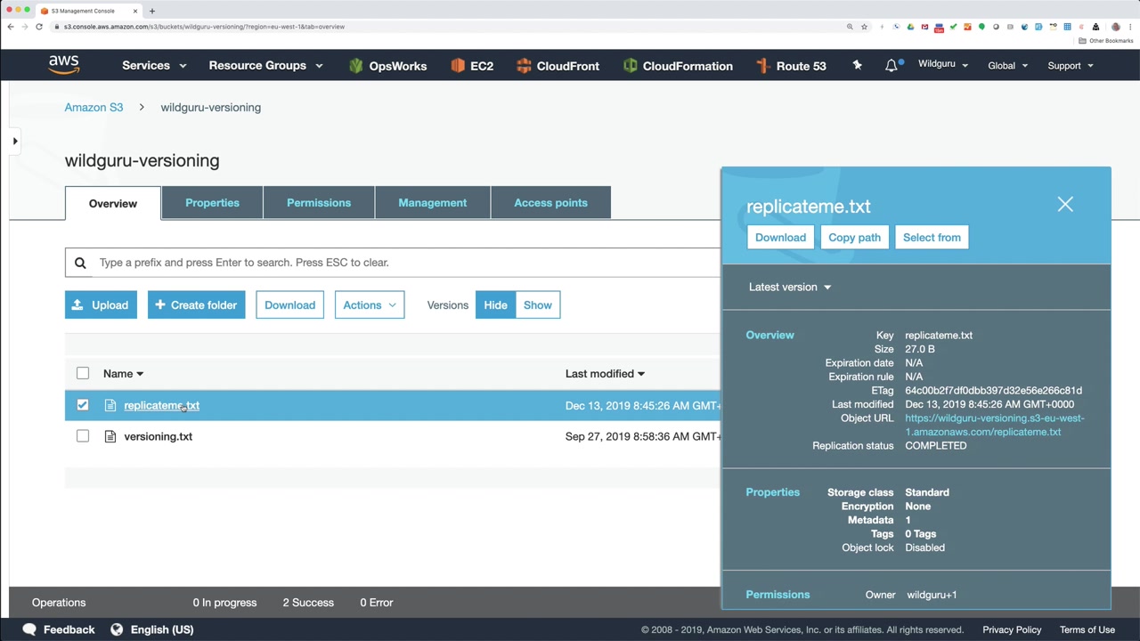Click the zoom magnifier icon in address bar
Screen dimensions: 1140x641
[x=850, y=27]
